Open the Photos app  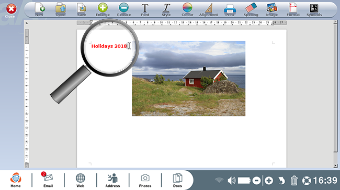coord(145,180)
